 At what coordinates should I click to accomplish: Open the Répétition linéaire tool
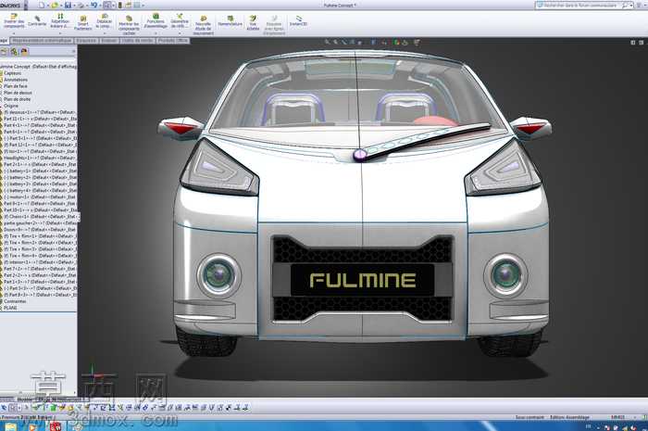(60, 20)
